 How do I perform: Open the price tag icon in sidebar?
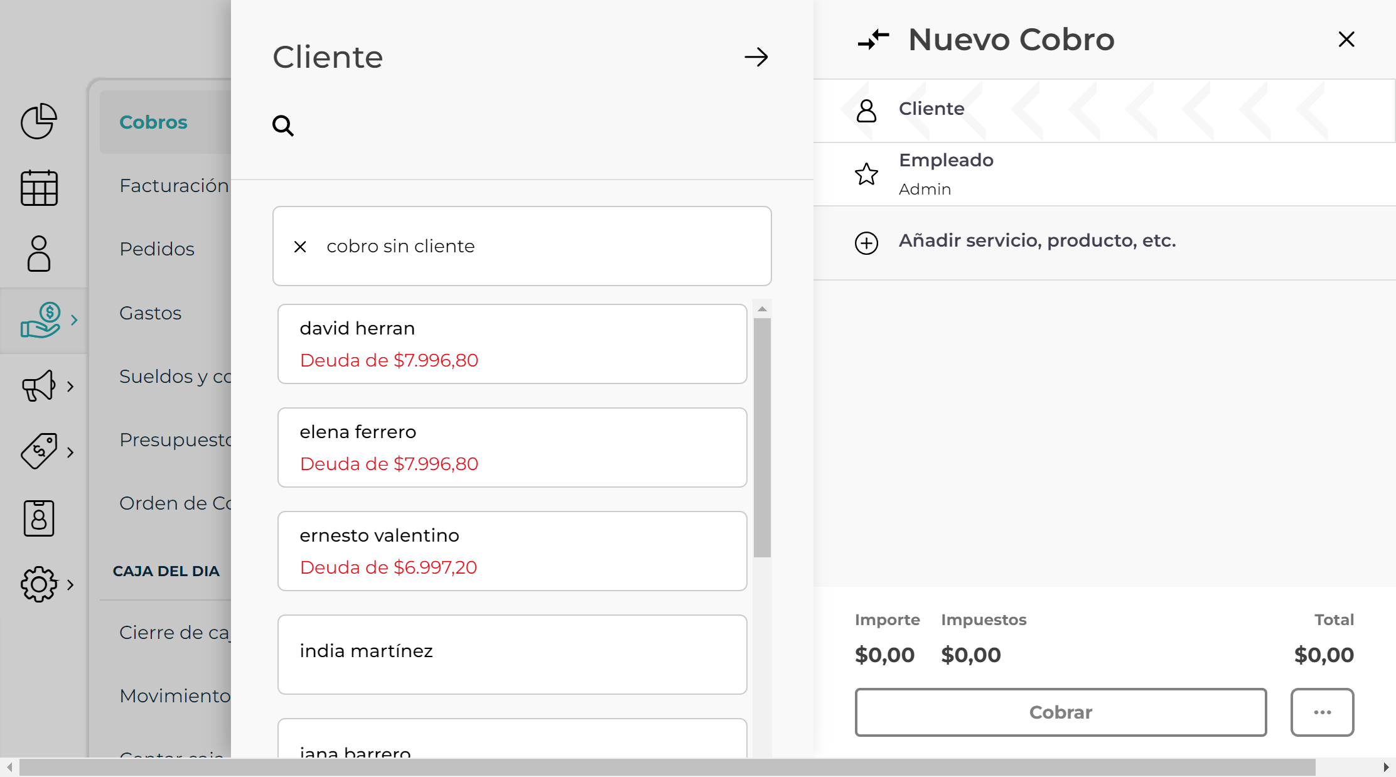[39, 451]
